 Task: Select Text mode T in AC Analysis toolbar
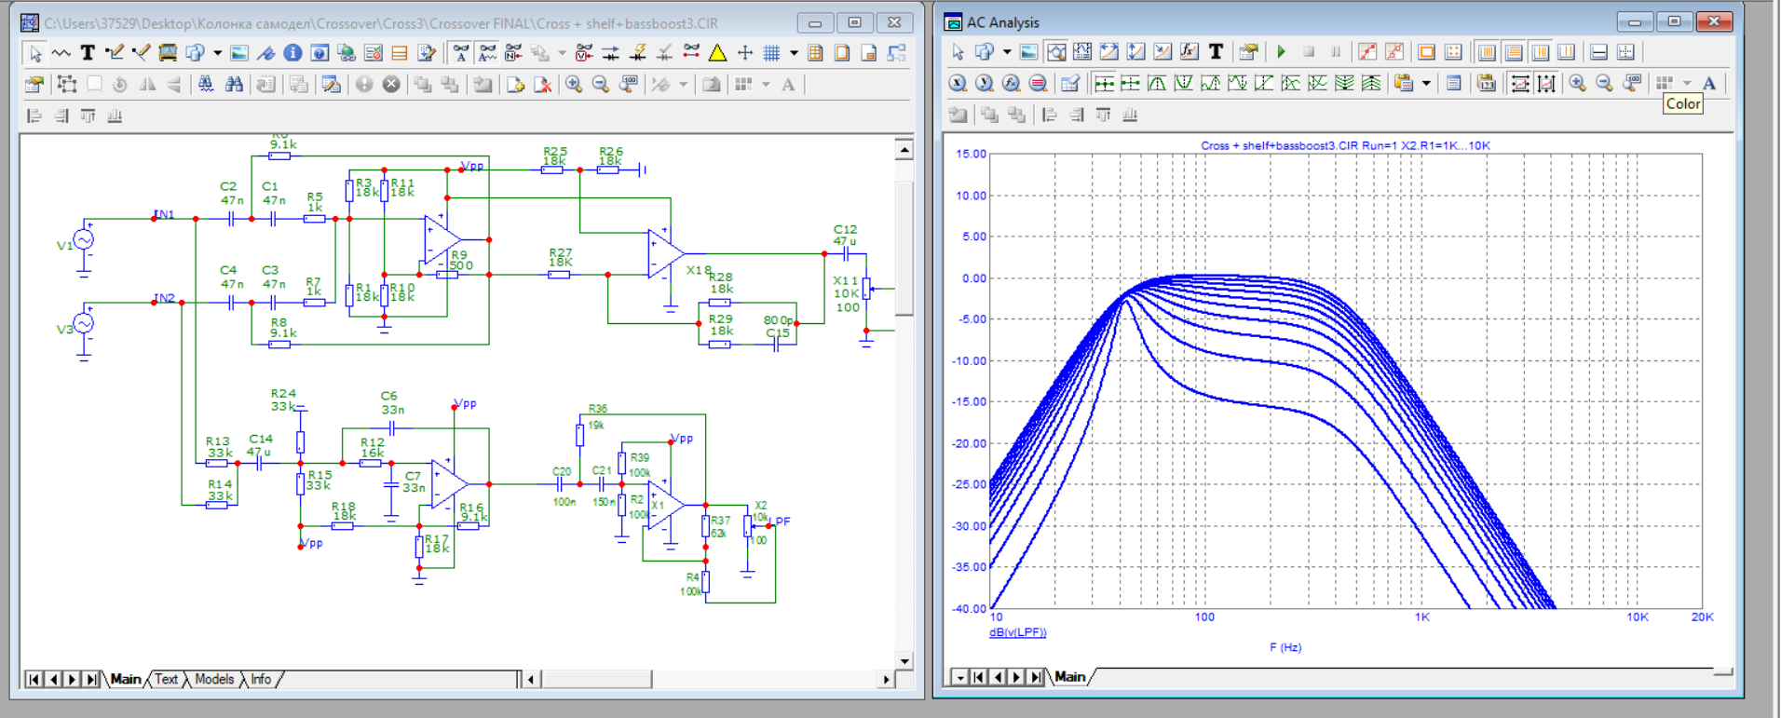pyautogui.click(x=1216, y=51)
